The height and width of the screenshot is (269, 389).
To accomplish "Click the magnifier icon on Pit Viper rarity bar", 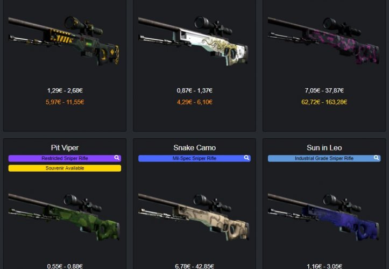I will click(117, 158).
